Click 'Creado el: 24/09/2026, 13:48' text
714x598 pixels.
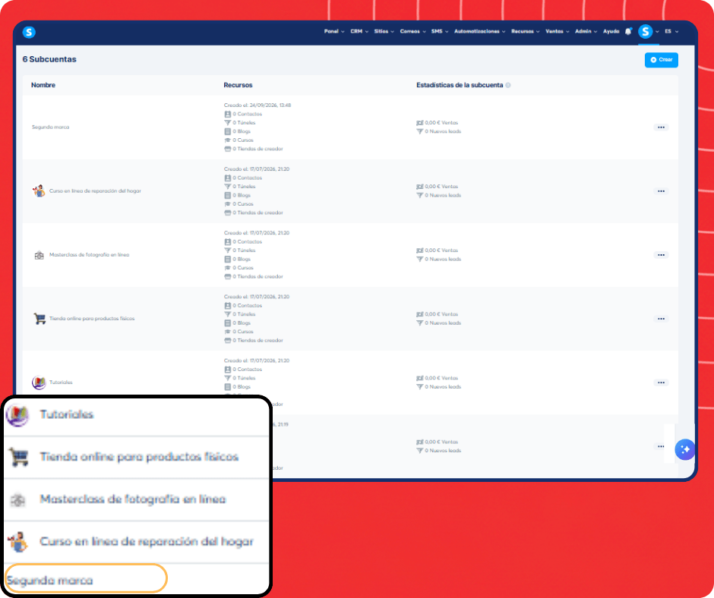257,105
